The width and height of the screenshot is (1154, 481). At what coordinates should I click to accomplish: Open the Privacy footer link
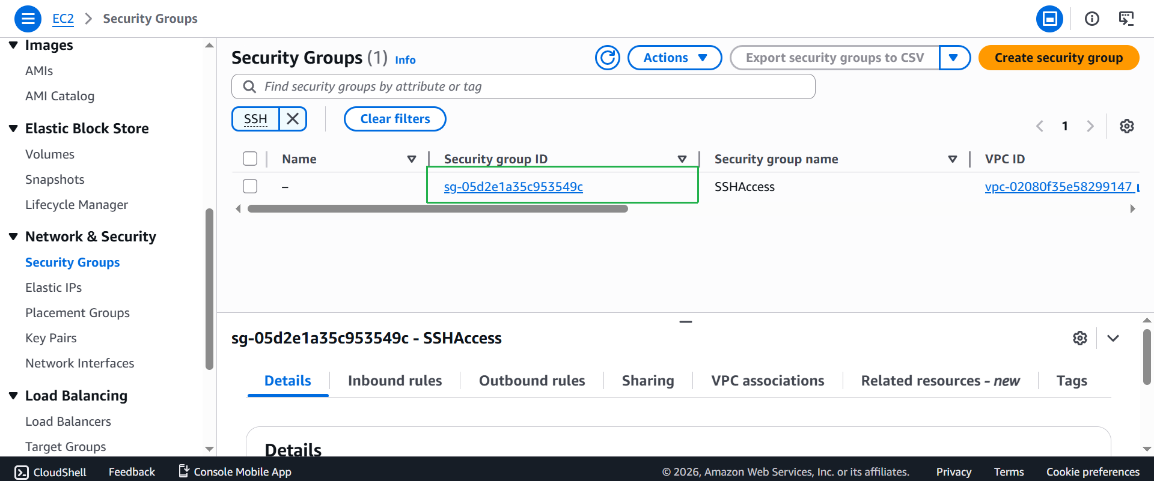[954, 472]
